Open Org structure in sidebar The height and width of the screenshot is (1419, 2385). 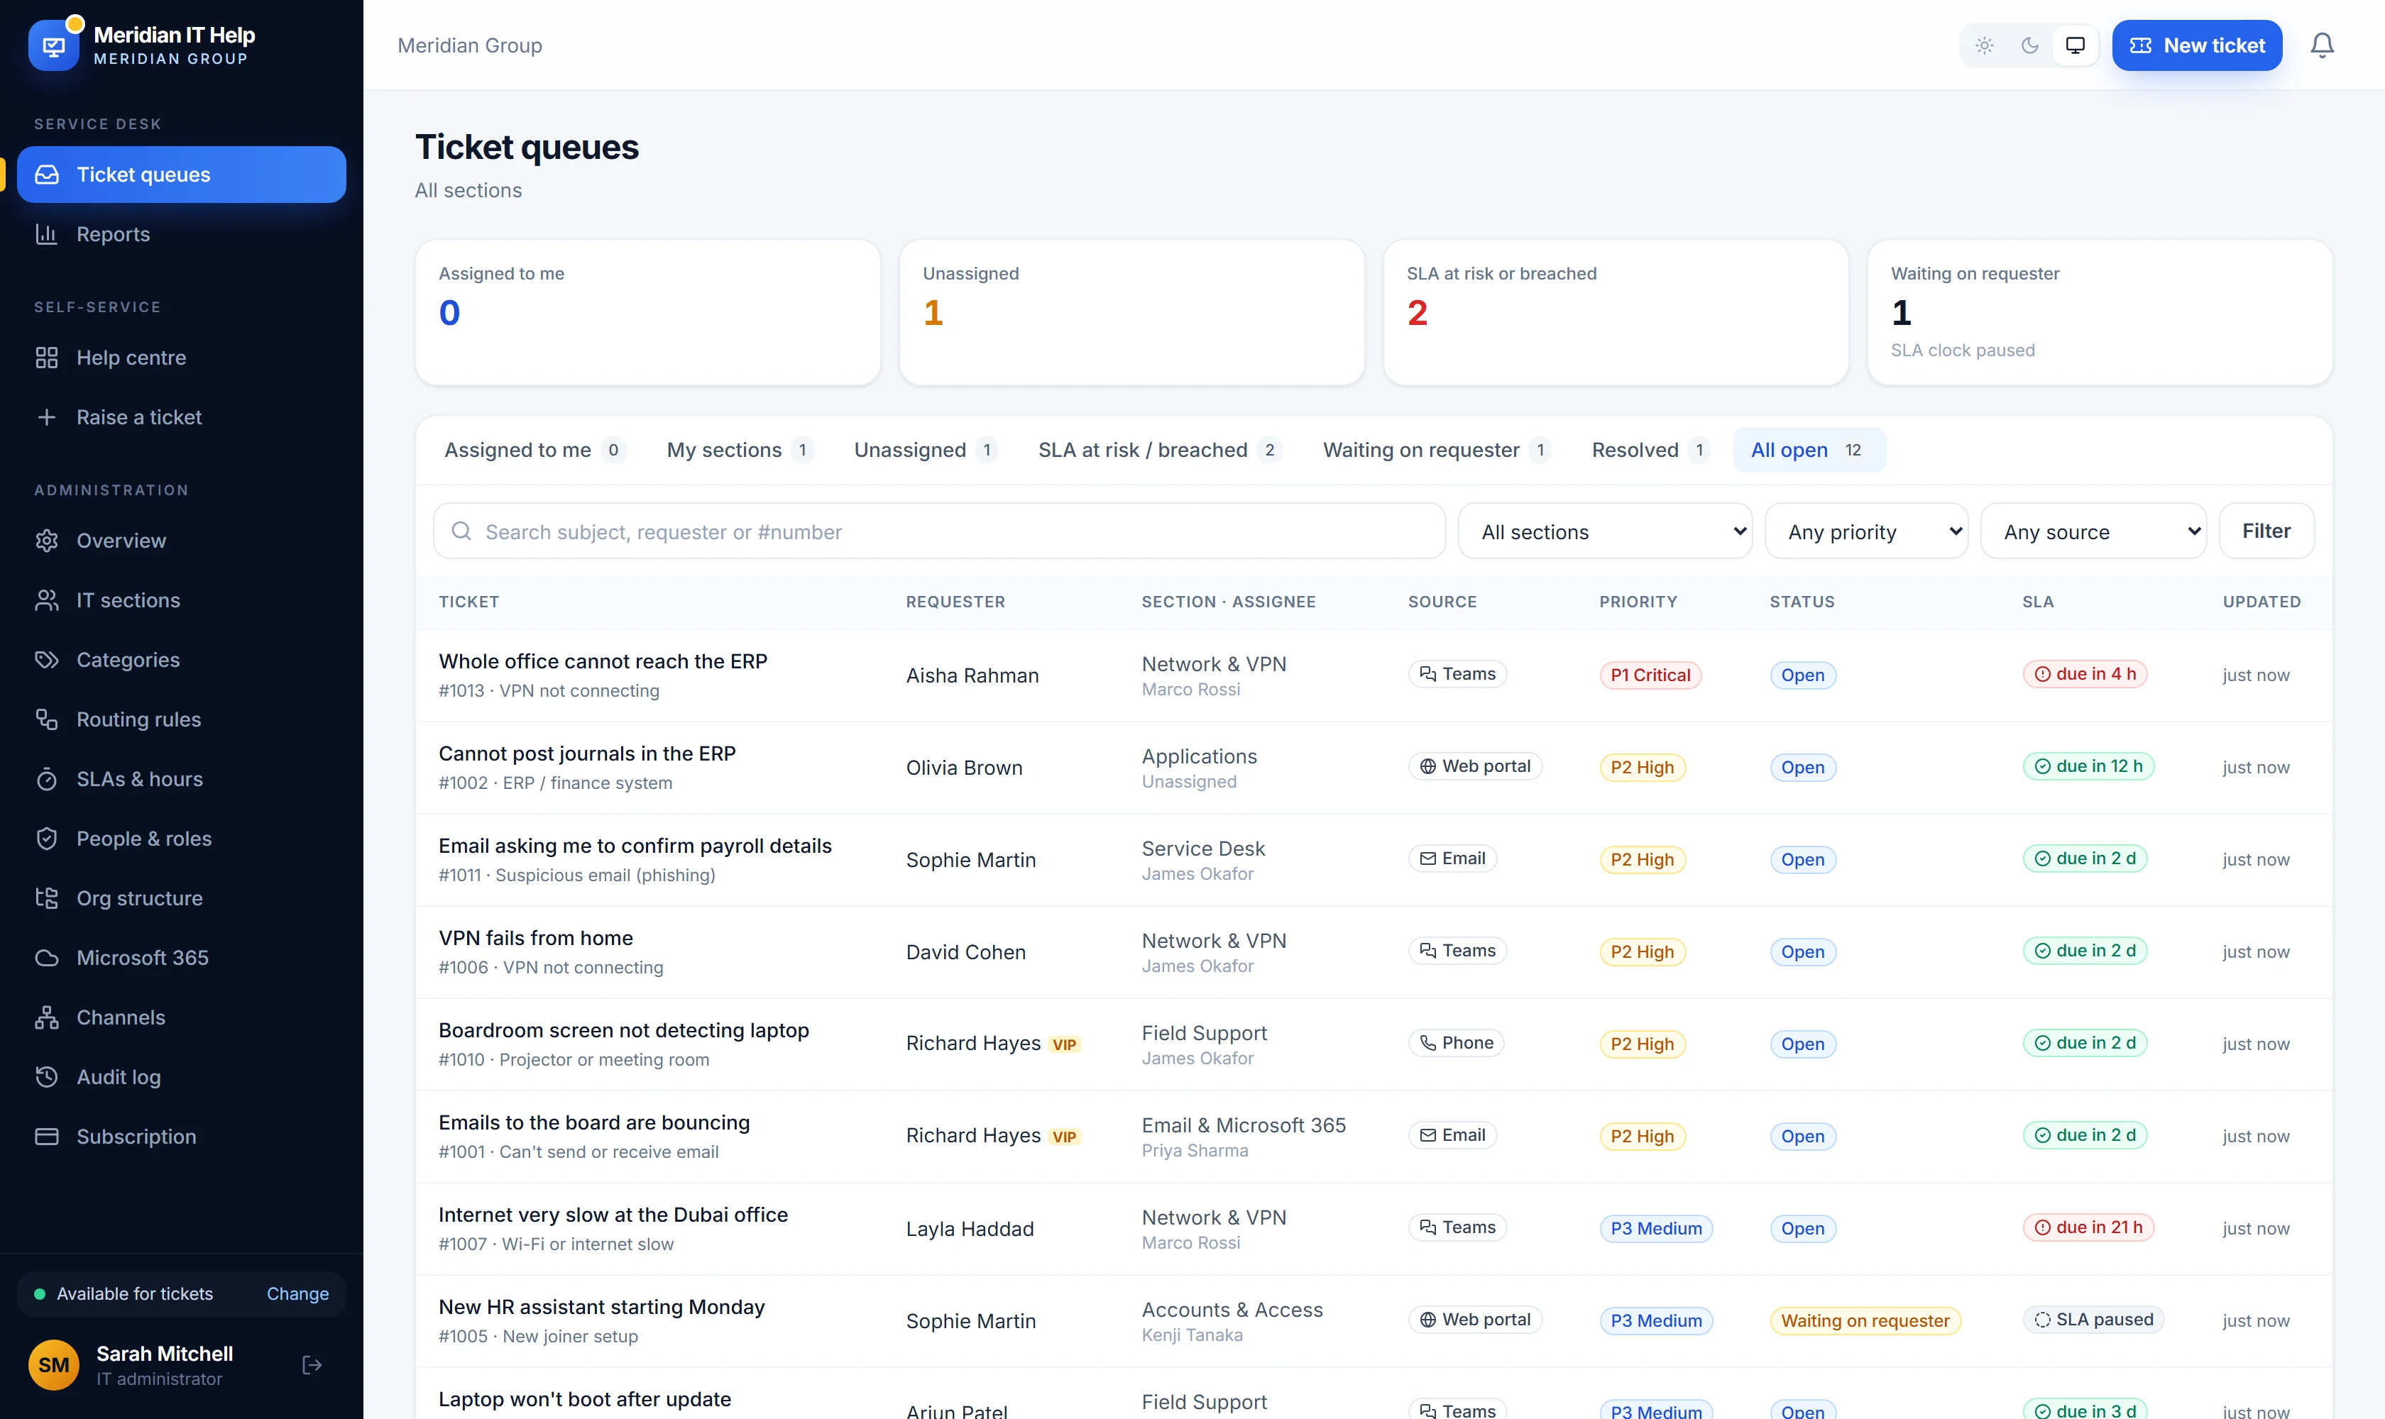pos(182,898)
